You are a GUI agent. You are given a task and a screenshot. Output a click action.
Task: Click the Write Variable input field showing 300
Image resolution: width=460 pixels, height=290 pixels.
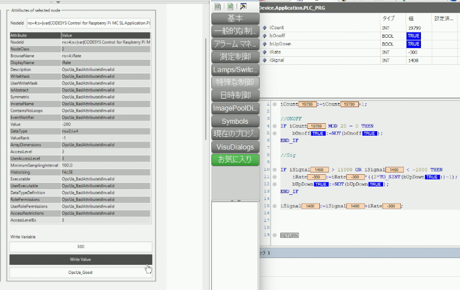click(x=80, y=246)
